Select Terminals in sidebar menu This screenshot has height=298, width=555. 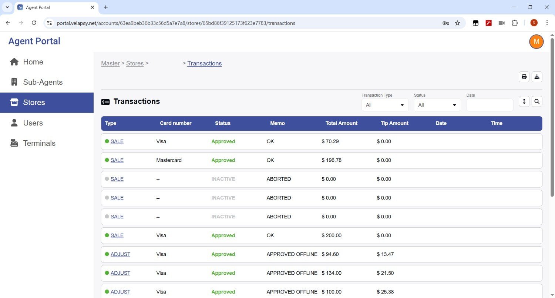(39, 143)
